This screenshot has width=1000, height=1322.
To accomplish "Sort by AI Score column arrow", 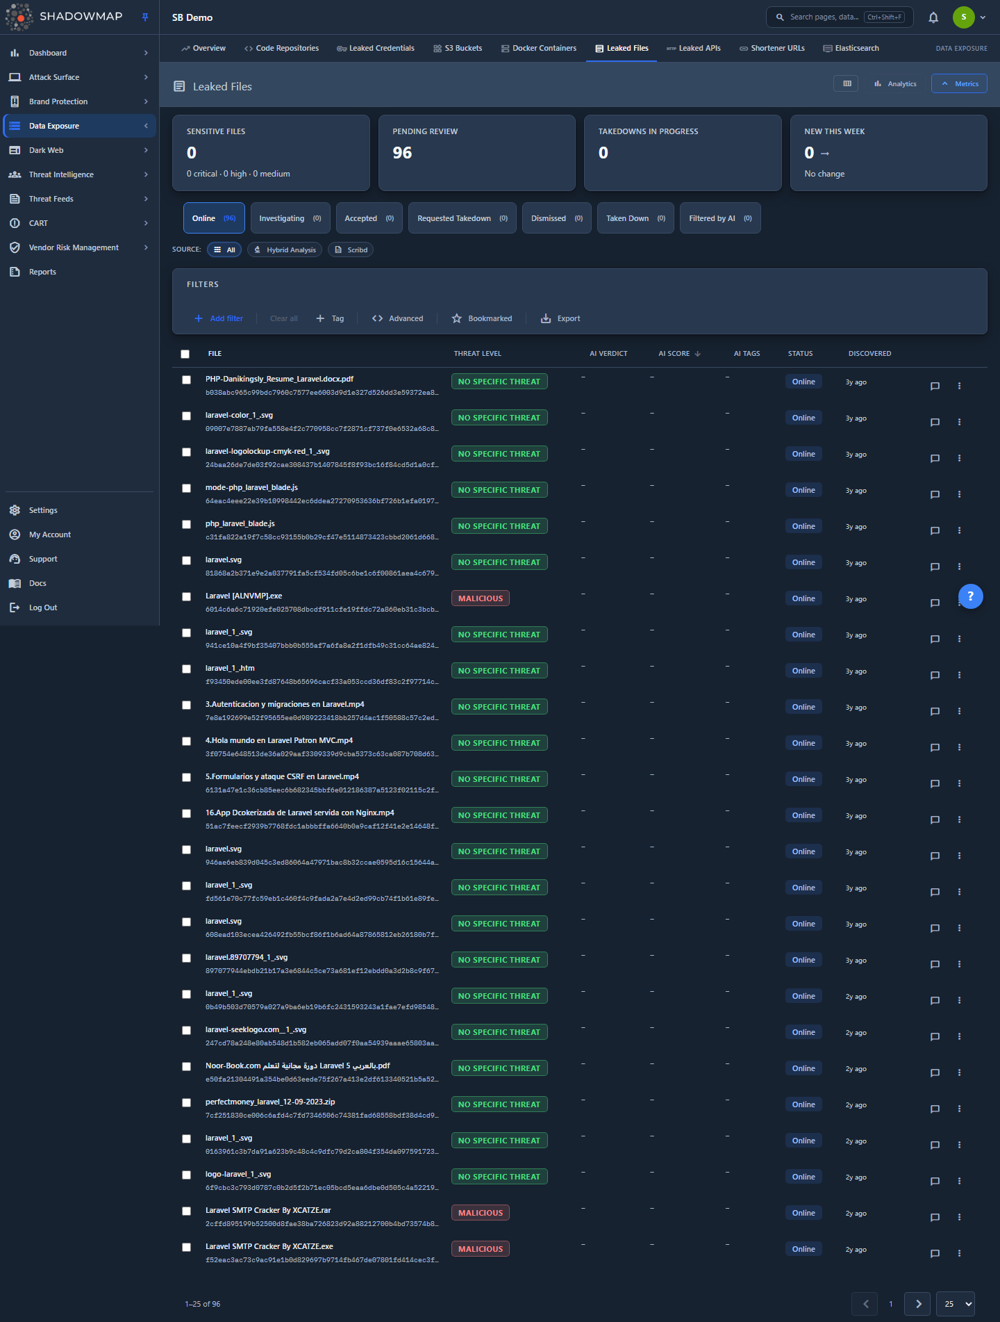I will [698, 354].
